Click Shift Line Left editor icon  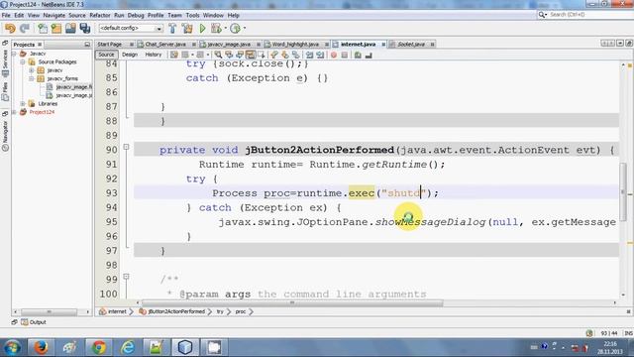310,55
